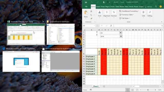Click the touch/mouse mode icon in title bar

(104, 2)
